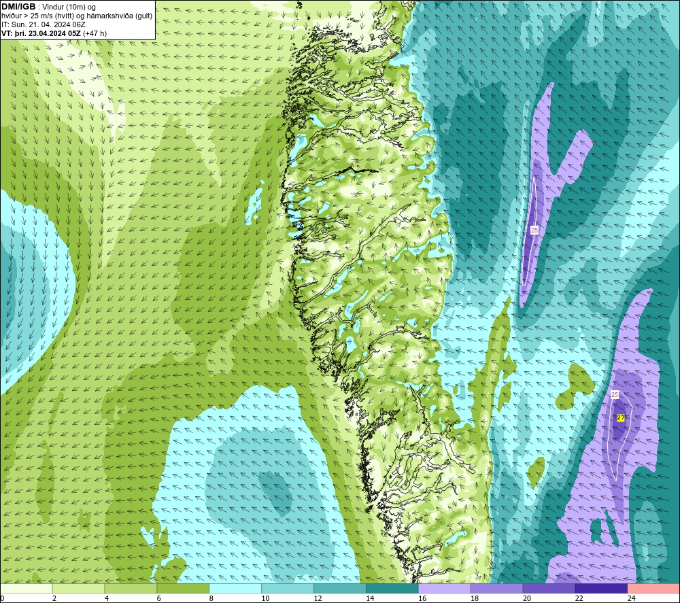This screenshot has height=603, width=680.
Task: Click the "VT: þri. 23.04.2024 05Z" valid time
Action: pos(41,33)
